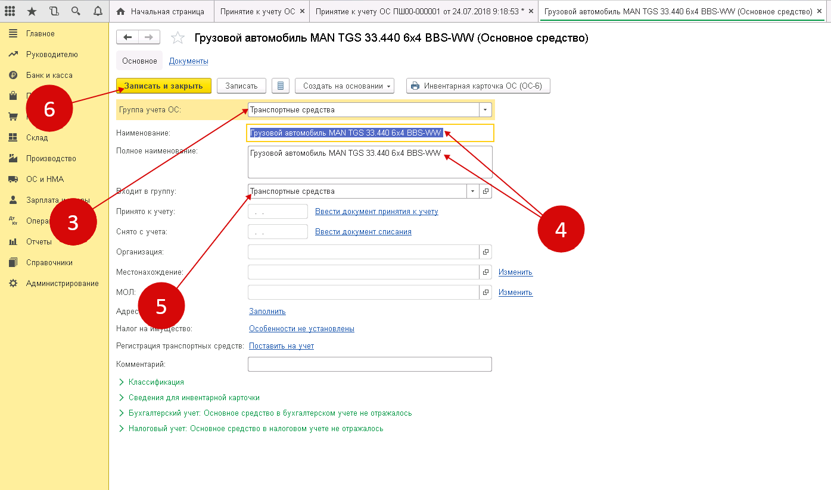Open Местонахождение field open icon
Screen dimensions: 831x490
coord(485,272)
